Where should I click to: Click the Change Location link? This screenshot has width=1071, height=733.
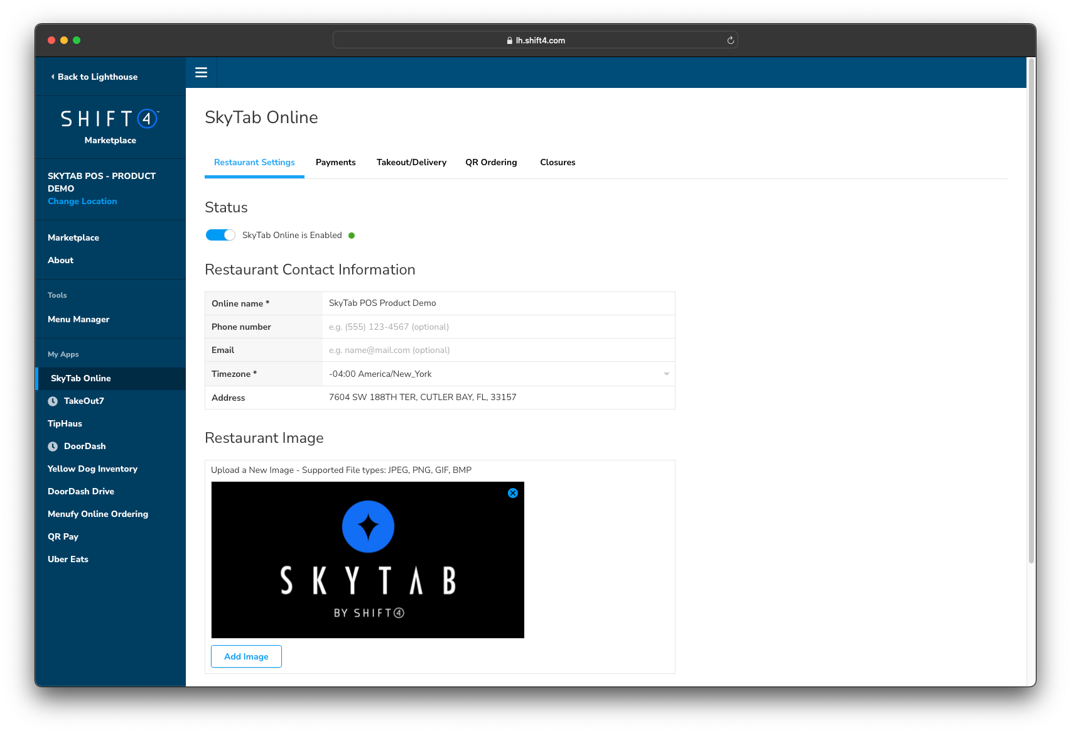[x=82, y=201]
